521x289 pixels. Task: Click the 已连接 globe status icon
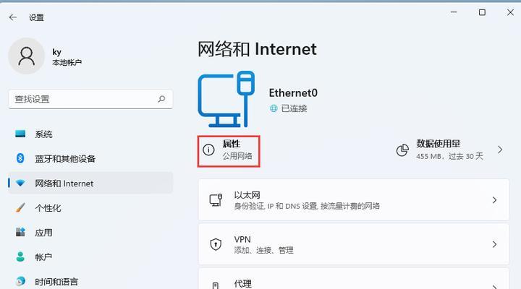tap(274, 108)
